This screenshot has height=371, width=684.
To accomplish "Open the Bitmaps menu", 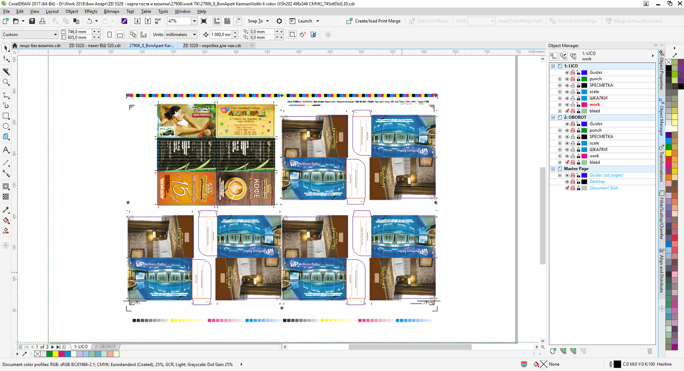I will point(111,11).
